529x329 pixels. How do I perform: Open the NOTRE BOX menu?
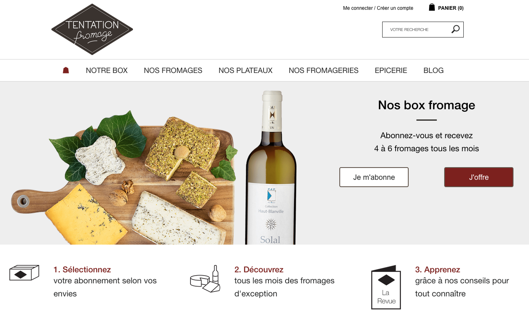click(107, 71)
